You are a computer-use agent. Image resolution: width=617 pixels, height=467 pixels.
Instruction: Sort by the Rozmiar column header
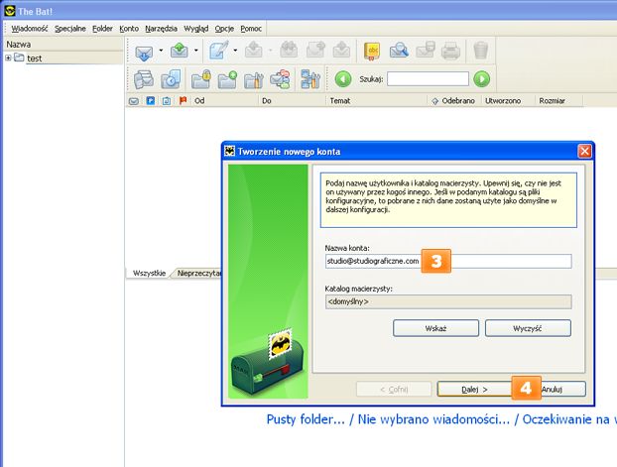pos(559,101)
